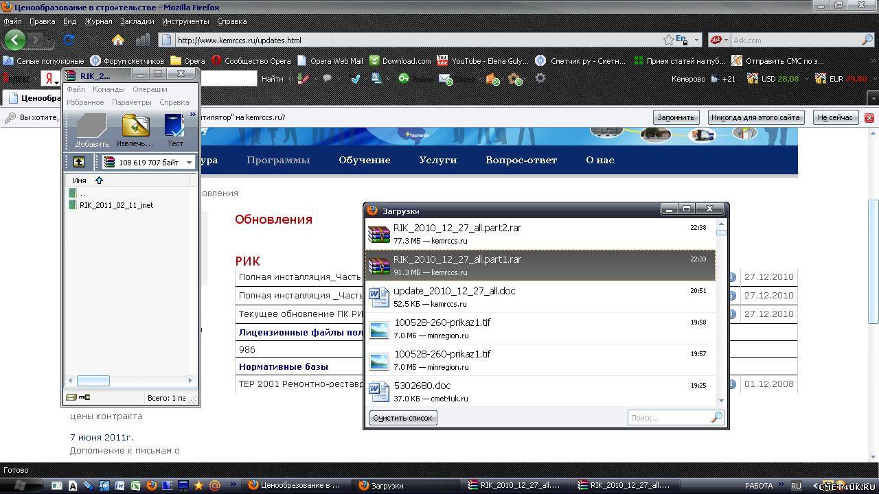This screenshot has width=879, height=494.
Task: Open Закладки menu in Firefox
Action: [x=137, y=21]
